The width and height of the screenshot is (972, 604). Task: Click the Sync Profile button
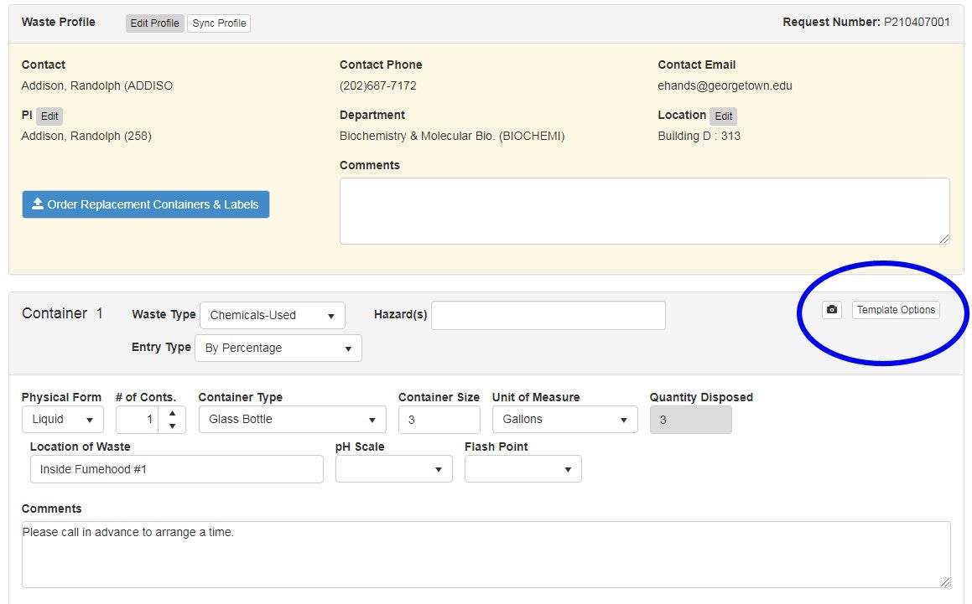219,23
